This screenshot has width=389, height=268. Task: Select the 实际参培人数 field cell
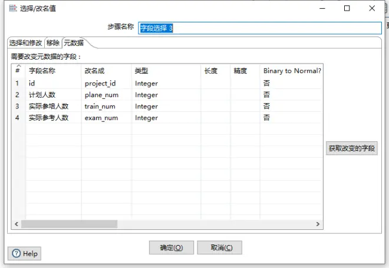coord(54,106)
